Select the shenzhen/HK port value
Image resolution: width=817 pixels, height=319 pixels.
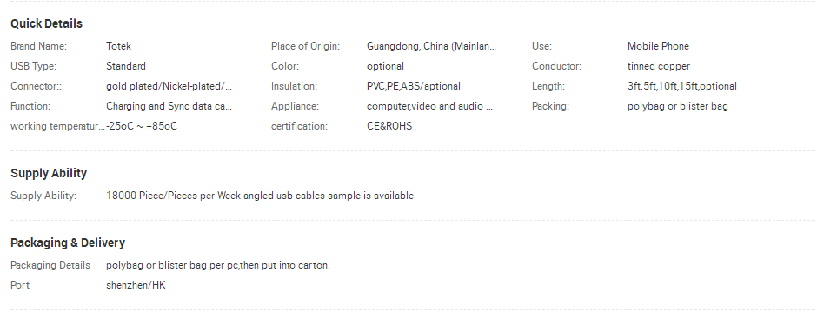(136, 285)
